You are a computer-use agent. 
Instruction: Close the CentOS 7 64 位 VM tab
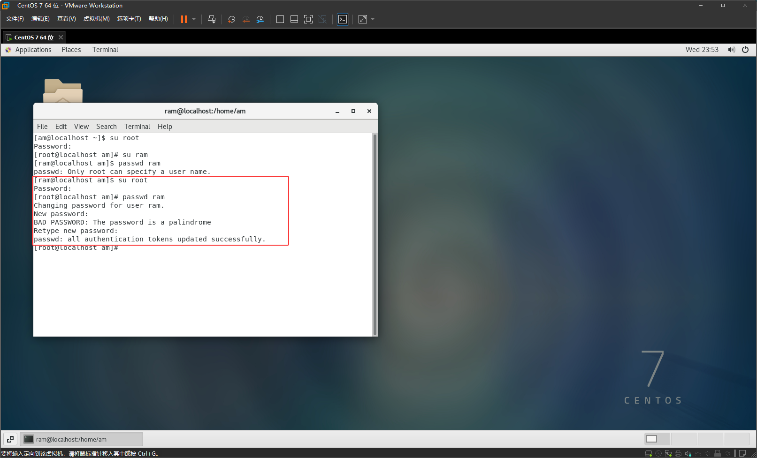61,38
